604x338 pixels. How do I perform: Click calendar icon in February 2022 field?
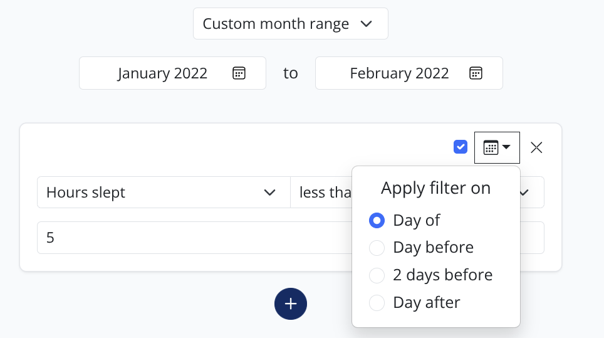pos(476,73)
